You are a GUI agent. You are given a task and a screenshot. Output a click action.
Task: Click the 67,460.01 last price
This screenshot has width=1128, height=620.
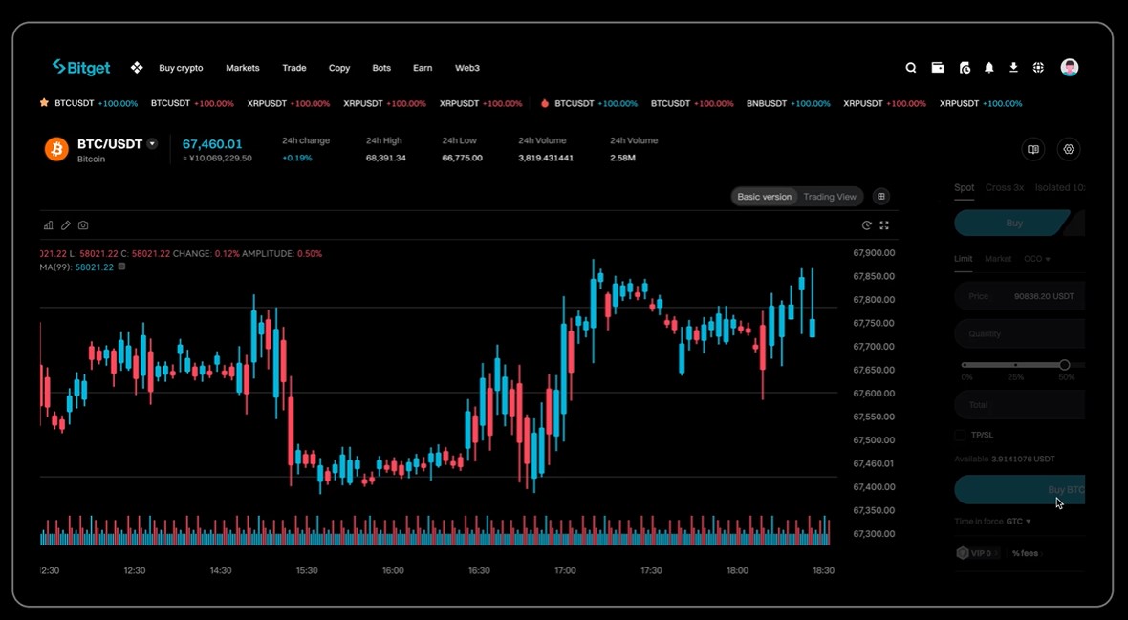(x=212, y=144)
